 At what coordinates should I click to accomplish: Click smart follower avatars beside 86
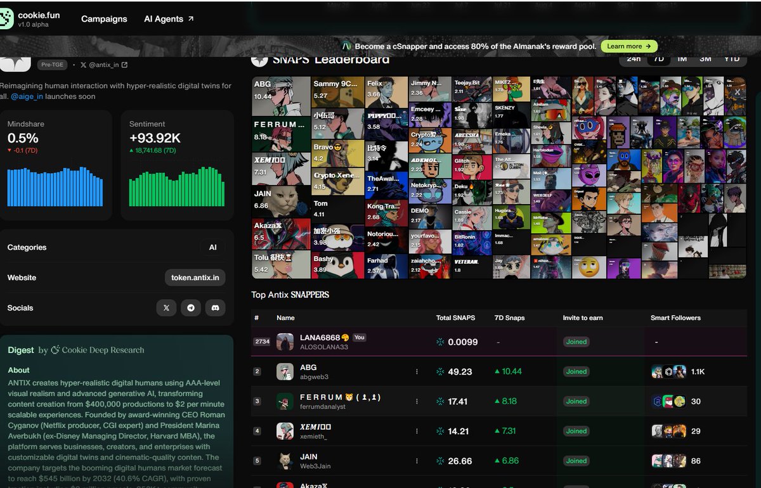click(x=669, y=461)
